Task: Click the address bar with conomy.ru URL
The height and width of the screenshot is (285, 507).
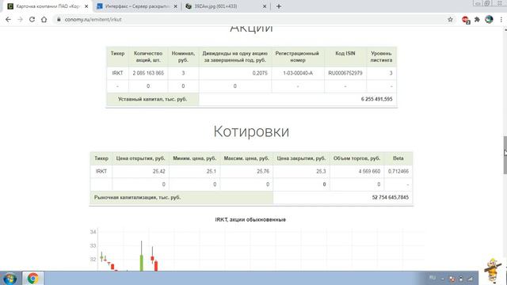Action: click(252, 19)
